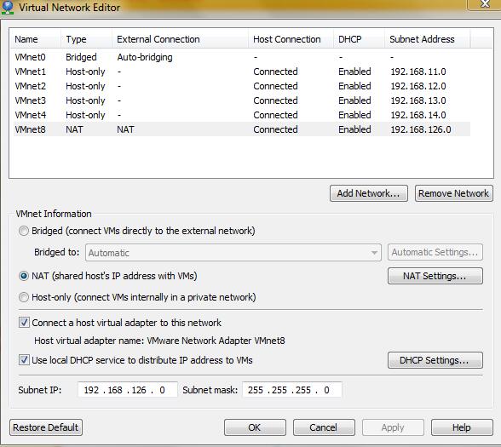Image resolution: width=501 pixels, height=447 pixels.
Task: Toggle Connect a host virtual adapter checkbox
Action: pos(24,323)
